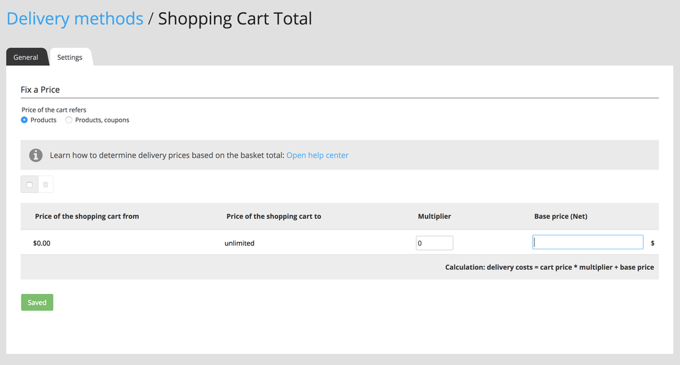Click the dollar currency symbol beside base price

click(x=652, y=243)
